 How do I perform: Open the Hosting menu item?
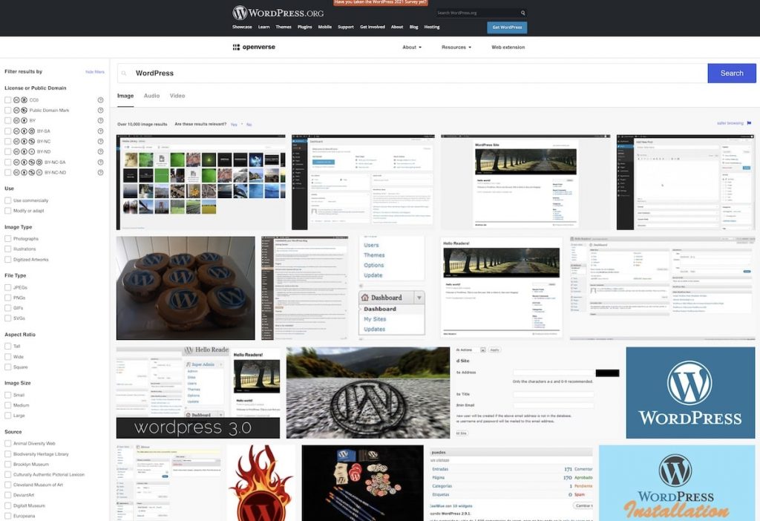point(432,27)
